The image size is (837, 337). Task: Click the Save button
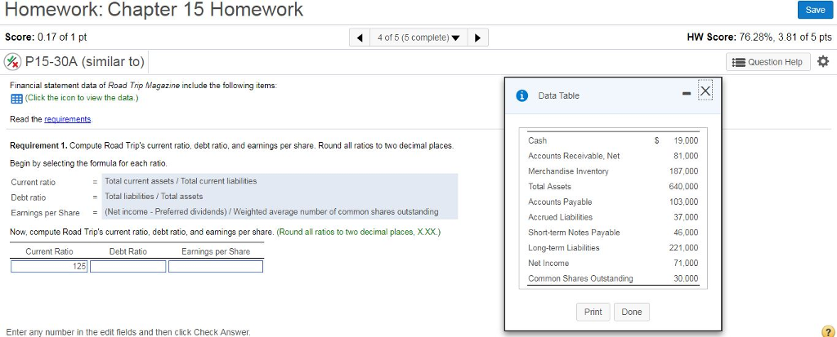click(x=815, y=10)
